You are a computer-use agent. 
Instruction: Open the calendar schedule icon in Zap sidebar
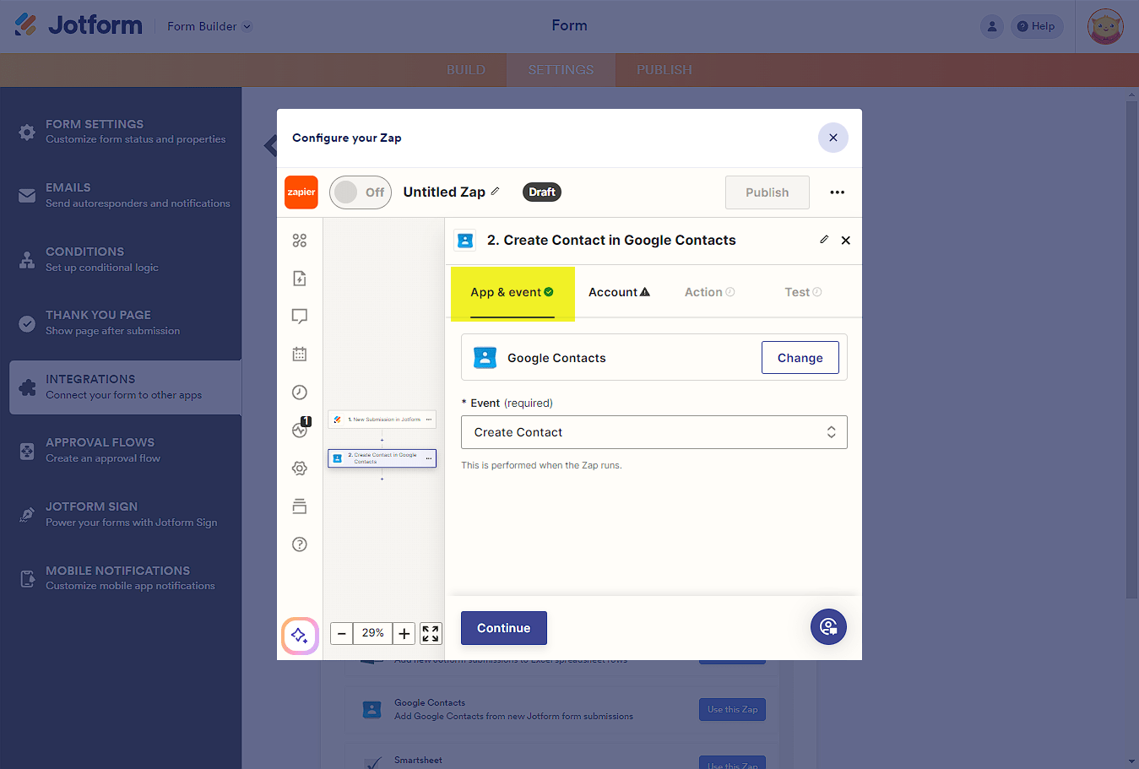[x=300, y=355]
